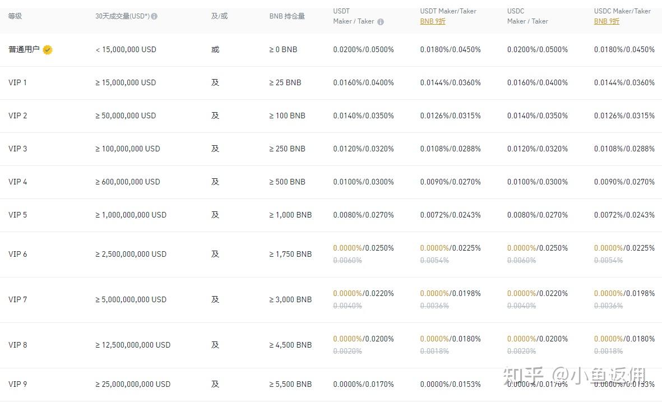
Task: Click the 等级 column header
Action: (x=15, y=16)
